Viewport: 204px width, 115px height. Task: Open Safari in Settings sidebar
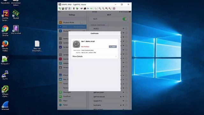(x=72, y=105)
